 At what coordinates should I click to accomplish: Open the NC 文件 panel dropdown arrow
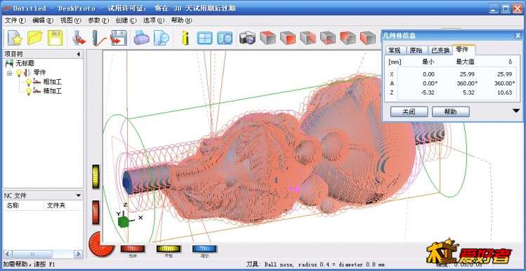(79, 195)
